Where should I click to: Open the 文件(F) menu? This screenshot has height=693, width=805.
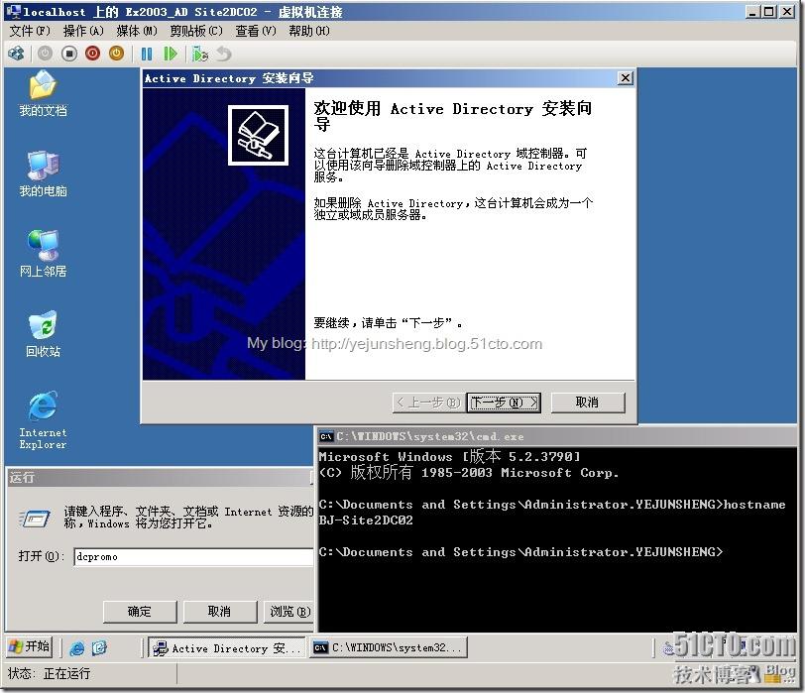coord(30,31)
